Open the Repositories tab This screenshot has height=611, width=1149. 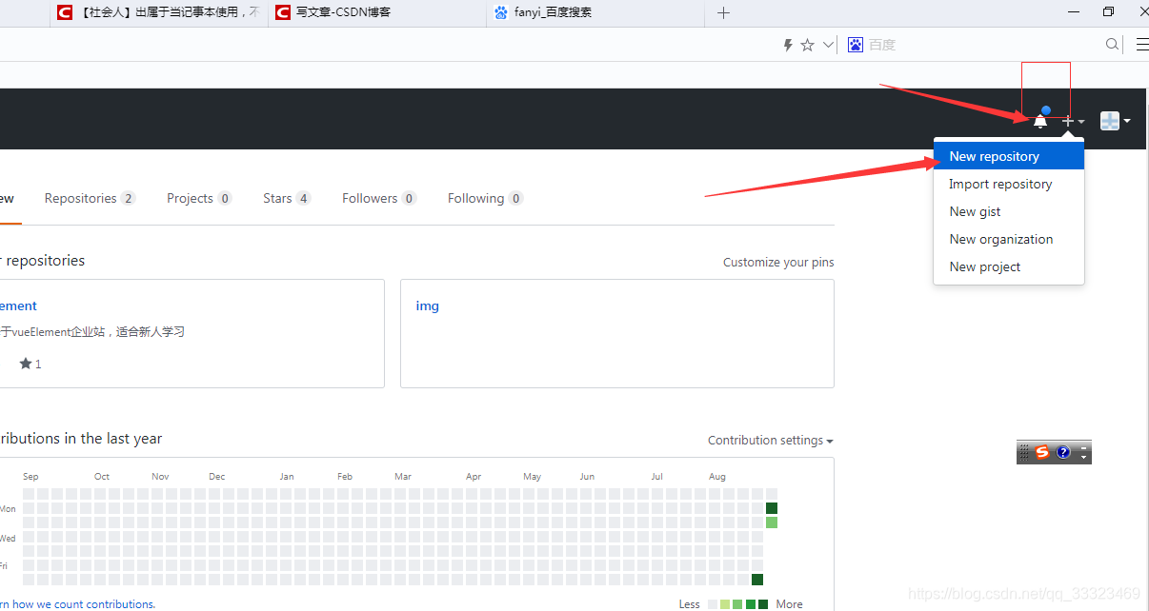tap(90, 198)
